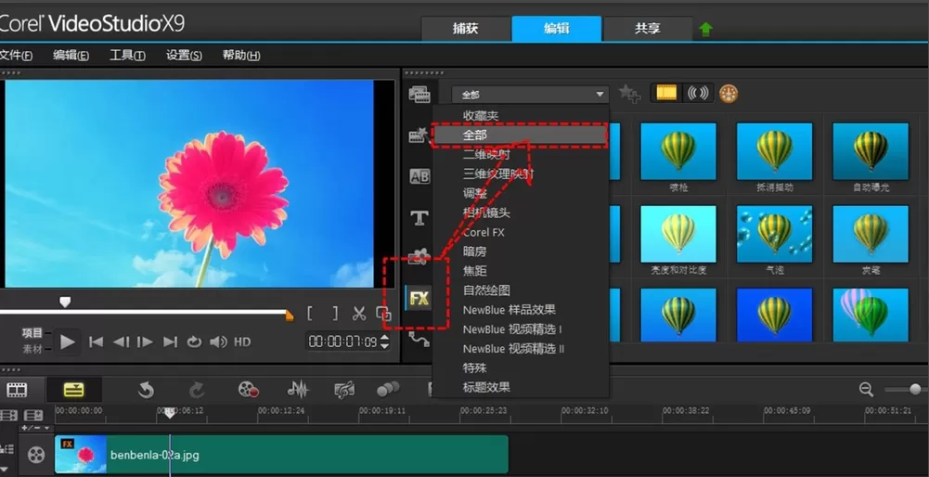
Task: Play the preview video
Action: [68, 342]
